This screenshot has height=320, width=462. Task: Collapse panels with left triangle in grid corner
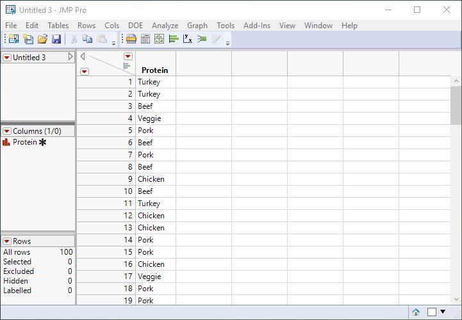[x=83, y=56]
